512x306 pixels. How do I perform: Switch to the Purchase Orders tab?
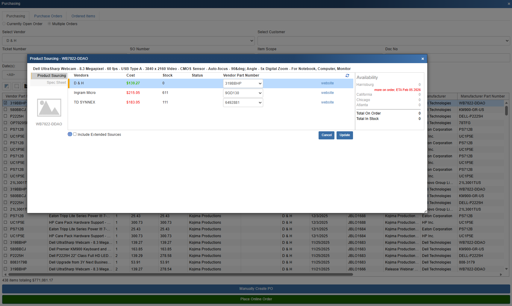(x=48, y=16)
